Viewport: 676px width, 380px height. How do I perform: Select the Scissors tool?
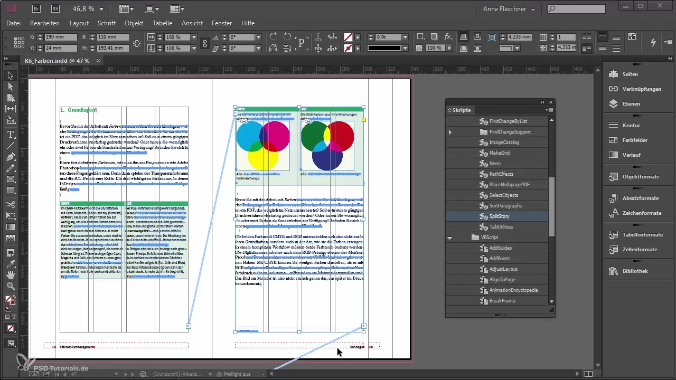point(11,204)
